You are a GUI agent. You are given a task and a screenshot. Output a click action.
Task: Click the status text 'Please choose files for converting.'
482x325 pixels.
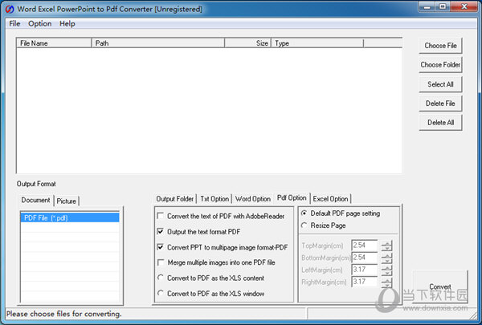click(x=64, y=314)
